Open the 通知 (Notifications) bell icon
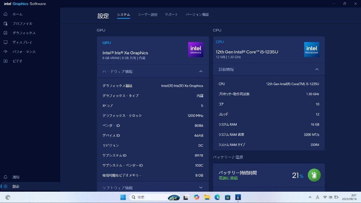Viewport: 361px width, 203px height. pos(5,177)
